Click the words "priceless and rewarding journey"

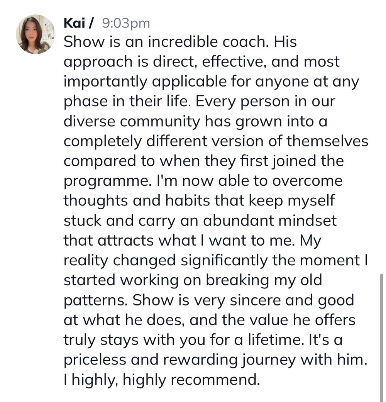tap(182, 360)
